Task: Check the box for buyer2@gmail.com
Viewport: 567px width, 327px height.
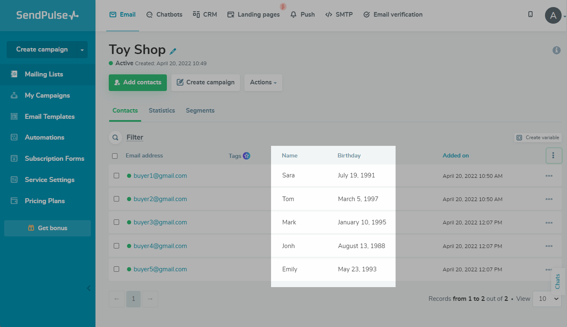Action: [117, 199]
